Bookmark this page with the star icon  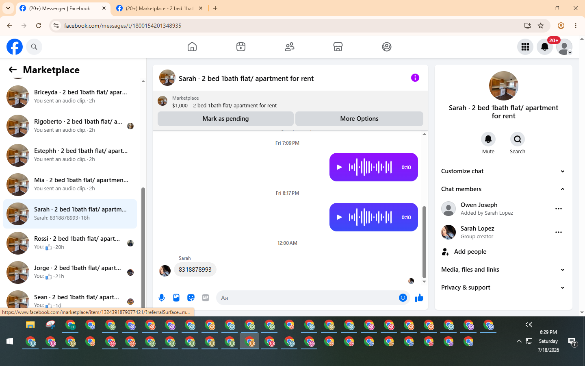(541, 26)
